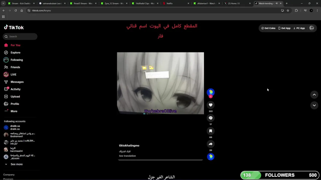
Task: Click the video player thumbnail
Action: (160, 83)
